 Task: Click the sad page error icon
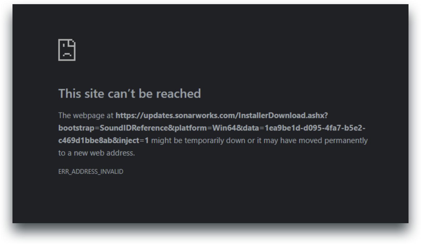point(67,50)
